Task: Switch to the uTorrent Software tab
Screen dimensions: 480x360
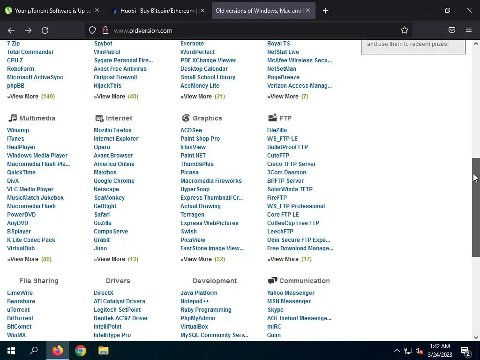Action: coord(52,11)
